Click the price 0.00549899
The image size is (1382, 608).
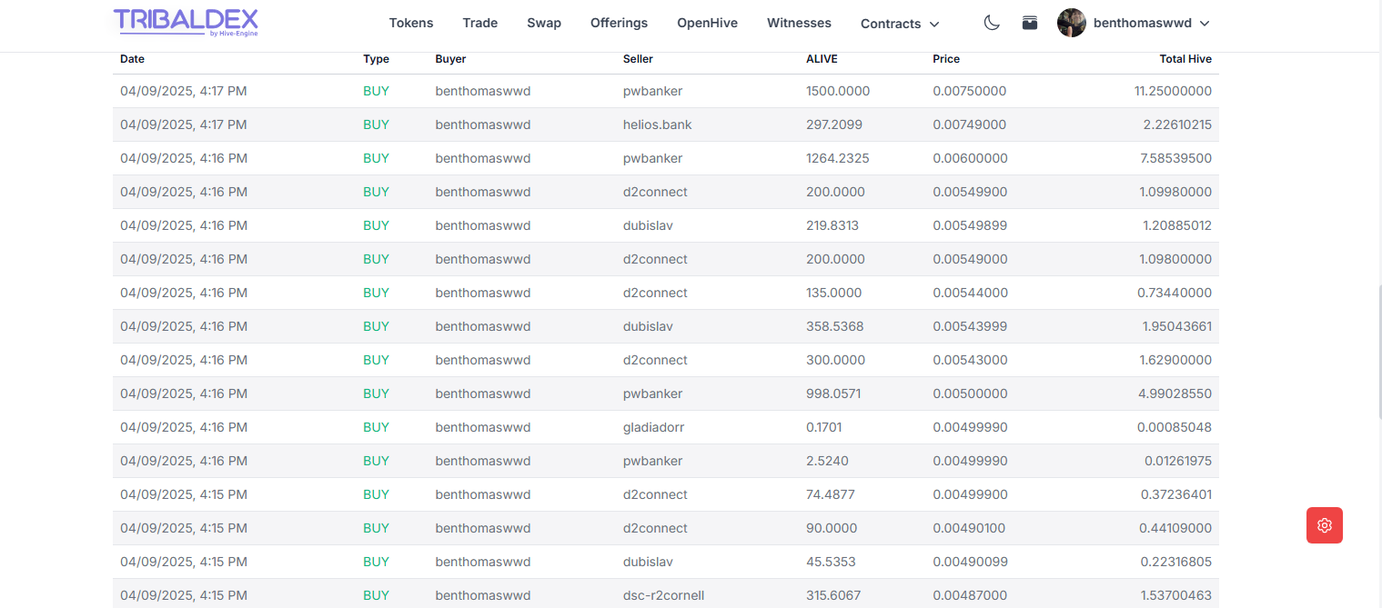tap(970, 225)
